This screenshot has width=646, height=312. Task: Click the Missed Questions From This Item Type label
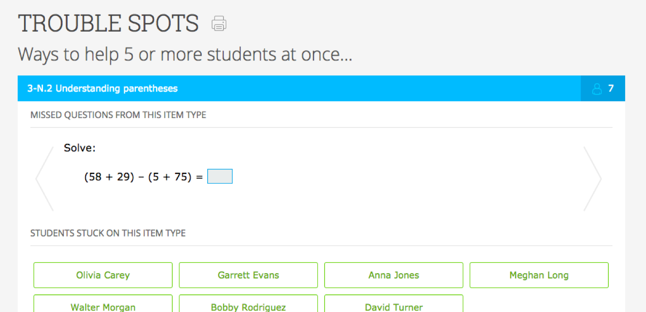tap(118, 115)
